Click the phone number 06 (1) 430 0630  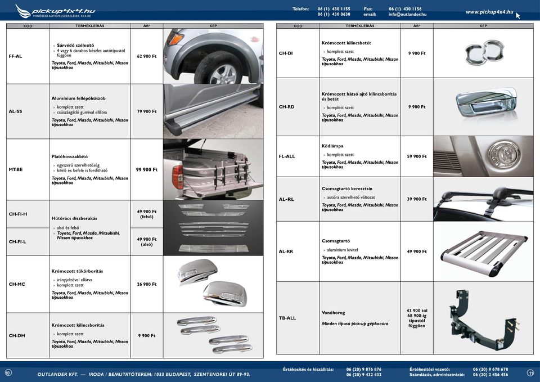[x=334, y=15]
